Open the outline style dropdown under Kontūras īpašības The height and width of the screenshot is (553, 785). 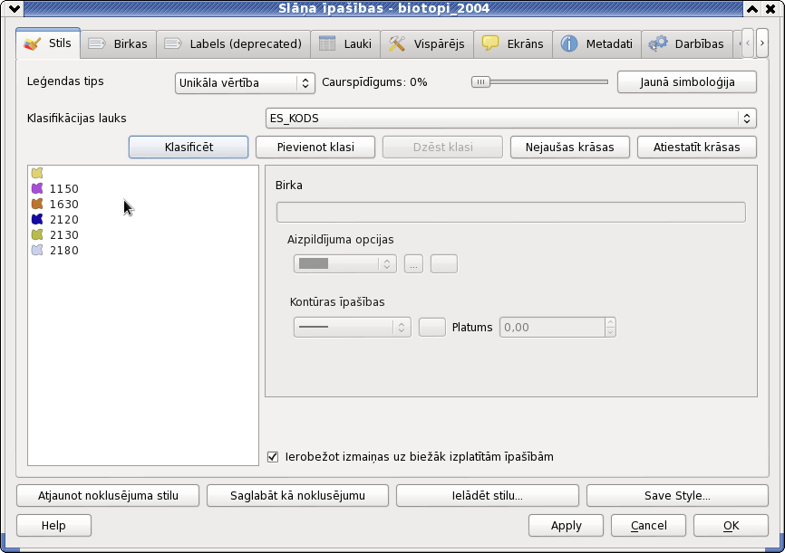tap(352, 327)
